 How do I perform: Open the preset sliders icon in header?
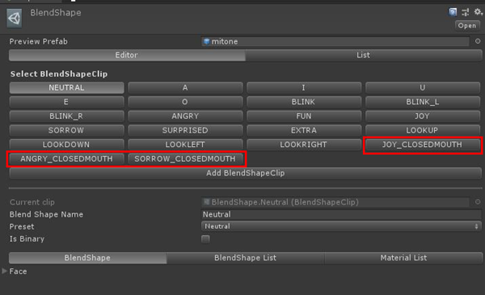(x=466, y=12)
